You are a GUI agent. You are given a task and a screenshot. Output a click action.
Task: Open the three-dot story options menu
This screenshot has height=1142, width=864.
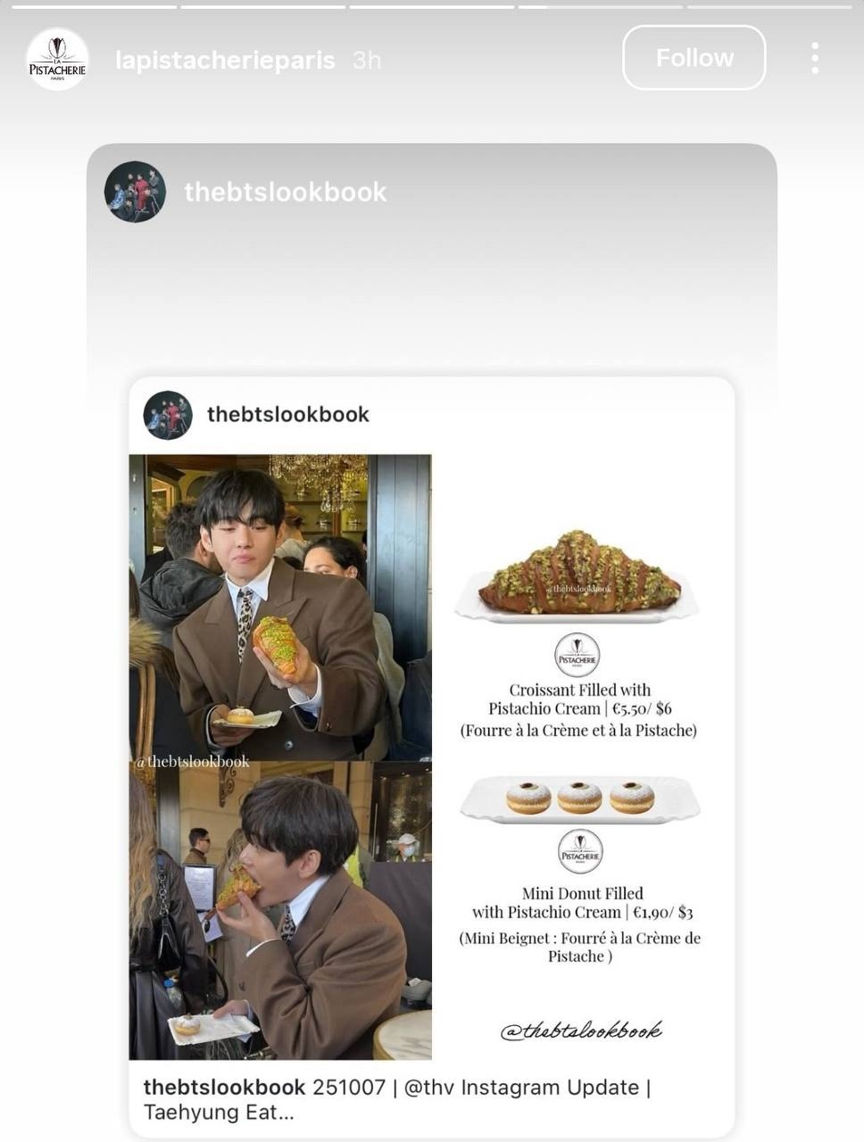[x=815, y=58]
